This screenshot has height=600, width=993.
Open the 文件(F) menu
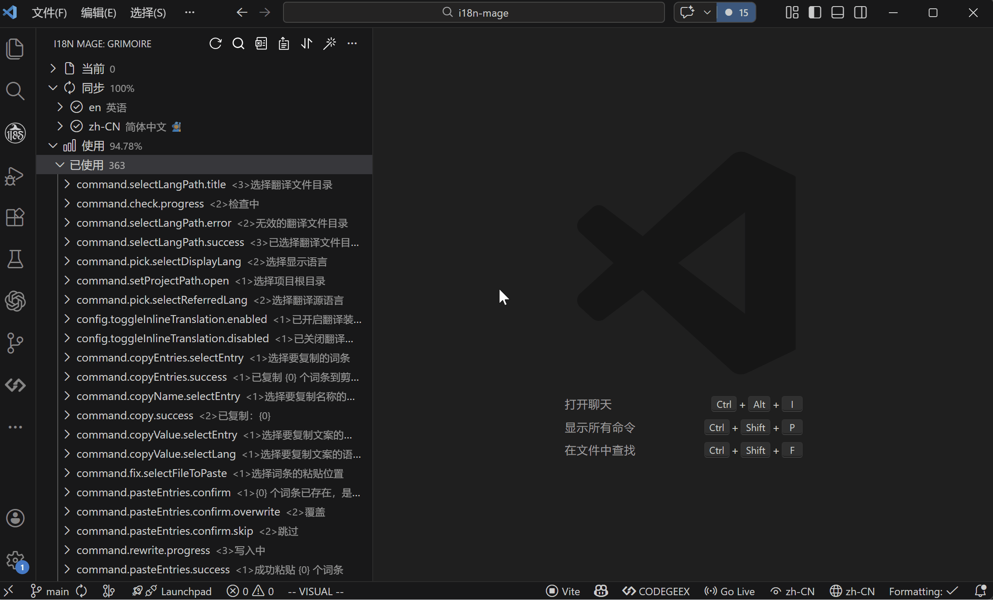coord(49,13)
